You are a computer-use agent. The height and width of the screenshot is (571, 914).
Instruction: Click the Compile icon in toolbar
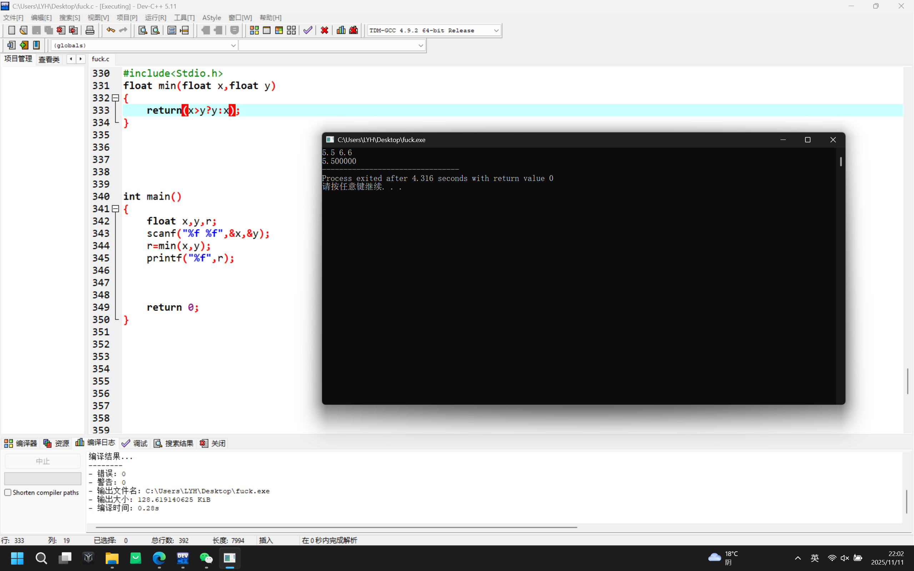tap(254, 30)
